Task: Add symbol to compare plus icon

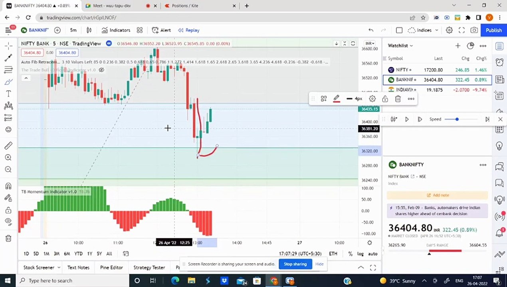Action: (x=57, y=30)
